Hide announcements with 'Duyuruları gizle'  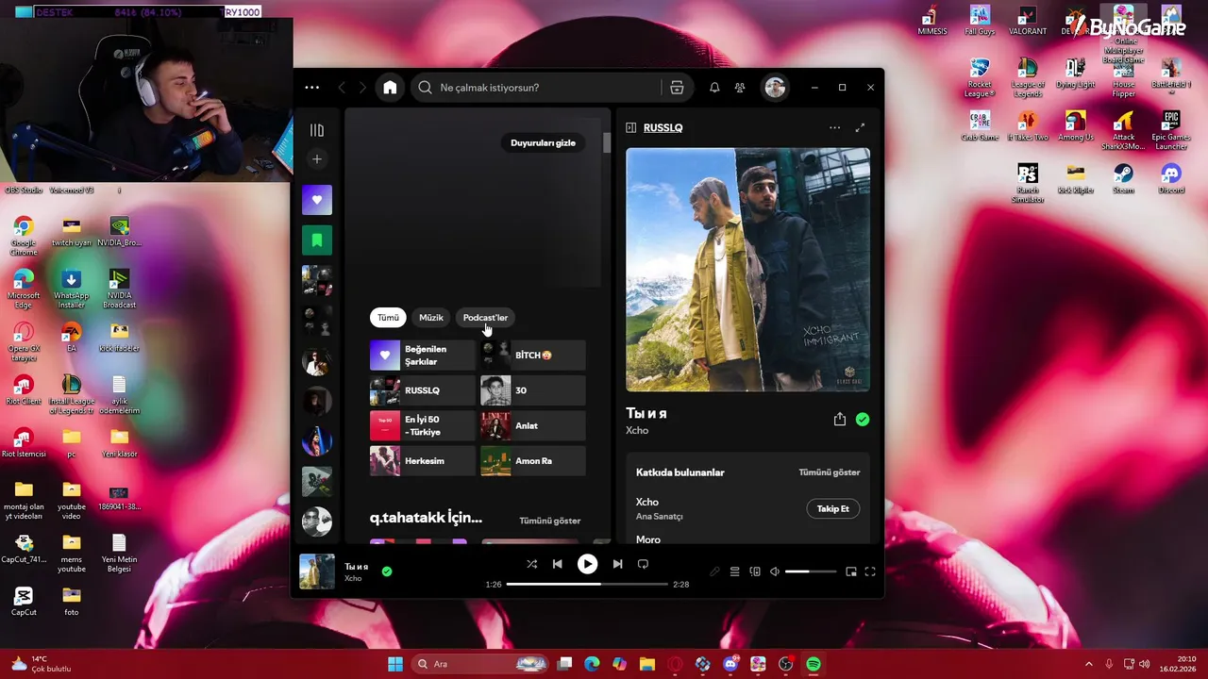(x=543, y=142)
